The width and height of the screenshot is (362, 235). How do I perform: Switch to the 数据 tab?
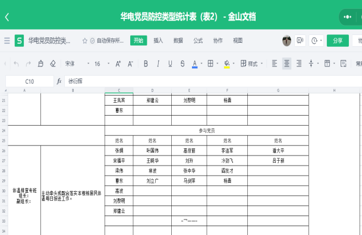178,40
